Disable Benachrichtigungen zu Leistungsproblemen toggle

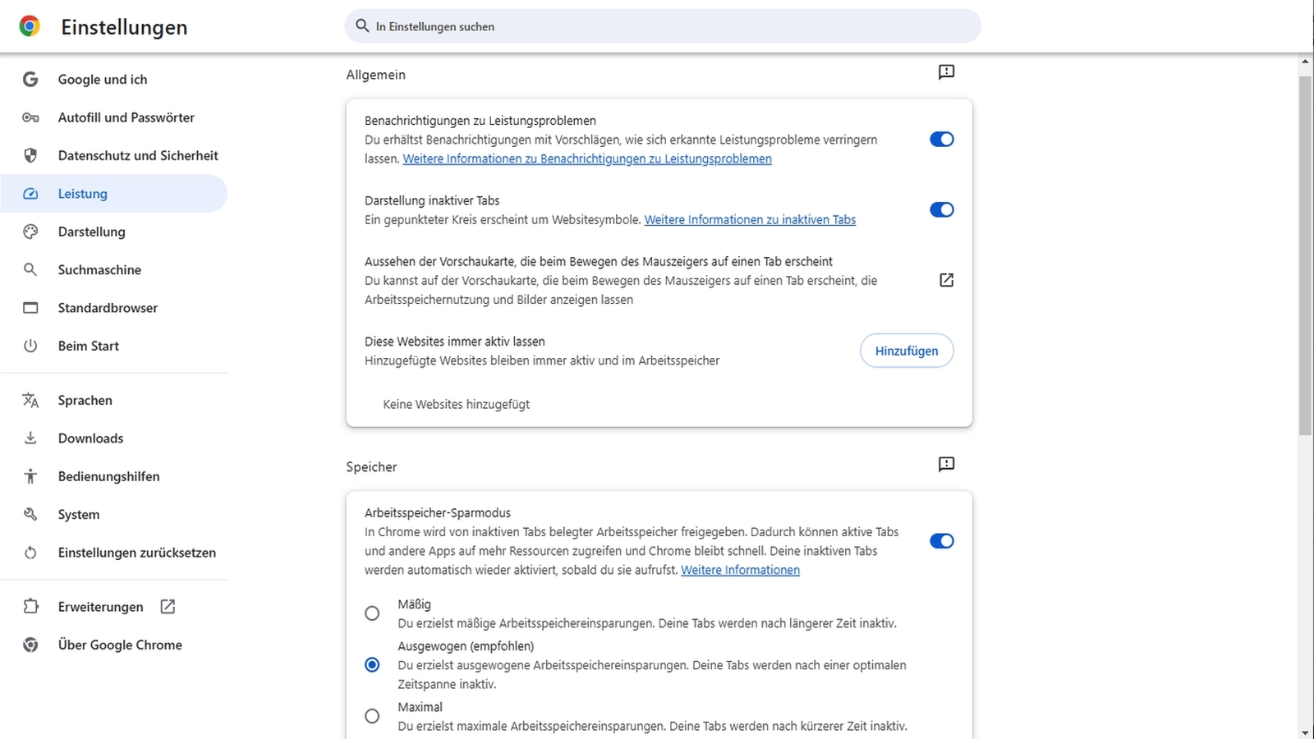click(941, 140)
